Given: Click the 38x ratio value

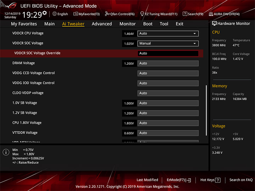Looking at the screenshot, I should (215, 73).
